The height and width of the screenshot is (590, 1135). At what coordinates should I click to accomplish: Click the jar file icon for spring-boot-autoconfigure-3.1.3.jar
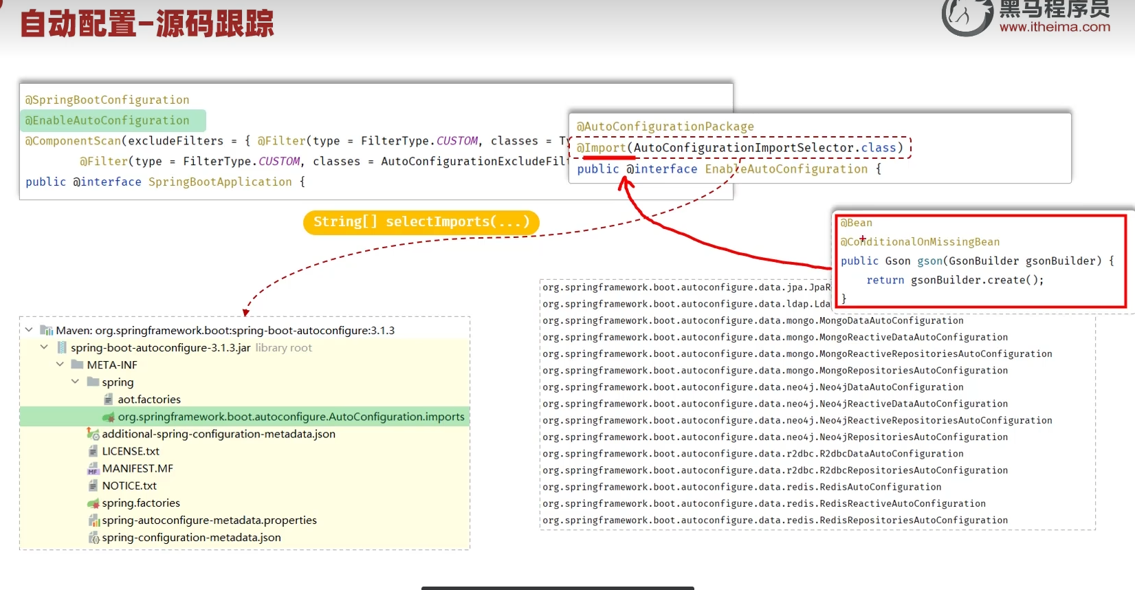(x=62, y=348)
